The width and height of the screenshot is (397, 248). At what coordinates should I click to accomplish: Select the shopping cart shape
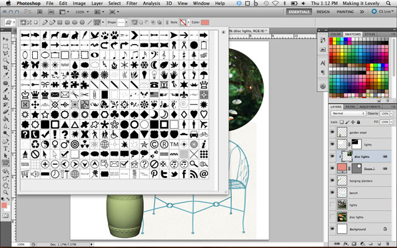coord(25,174)
